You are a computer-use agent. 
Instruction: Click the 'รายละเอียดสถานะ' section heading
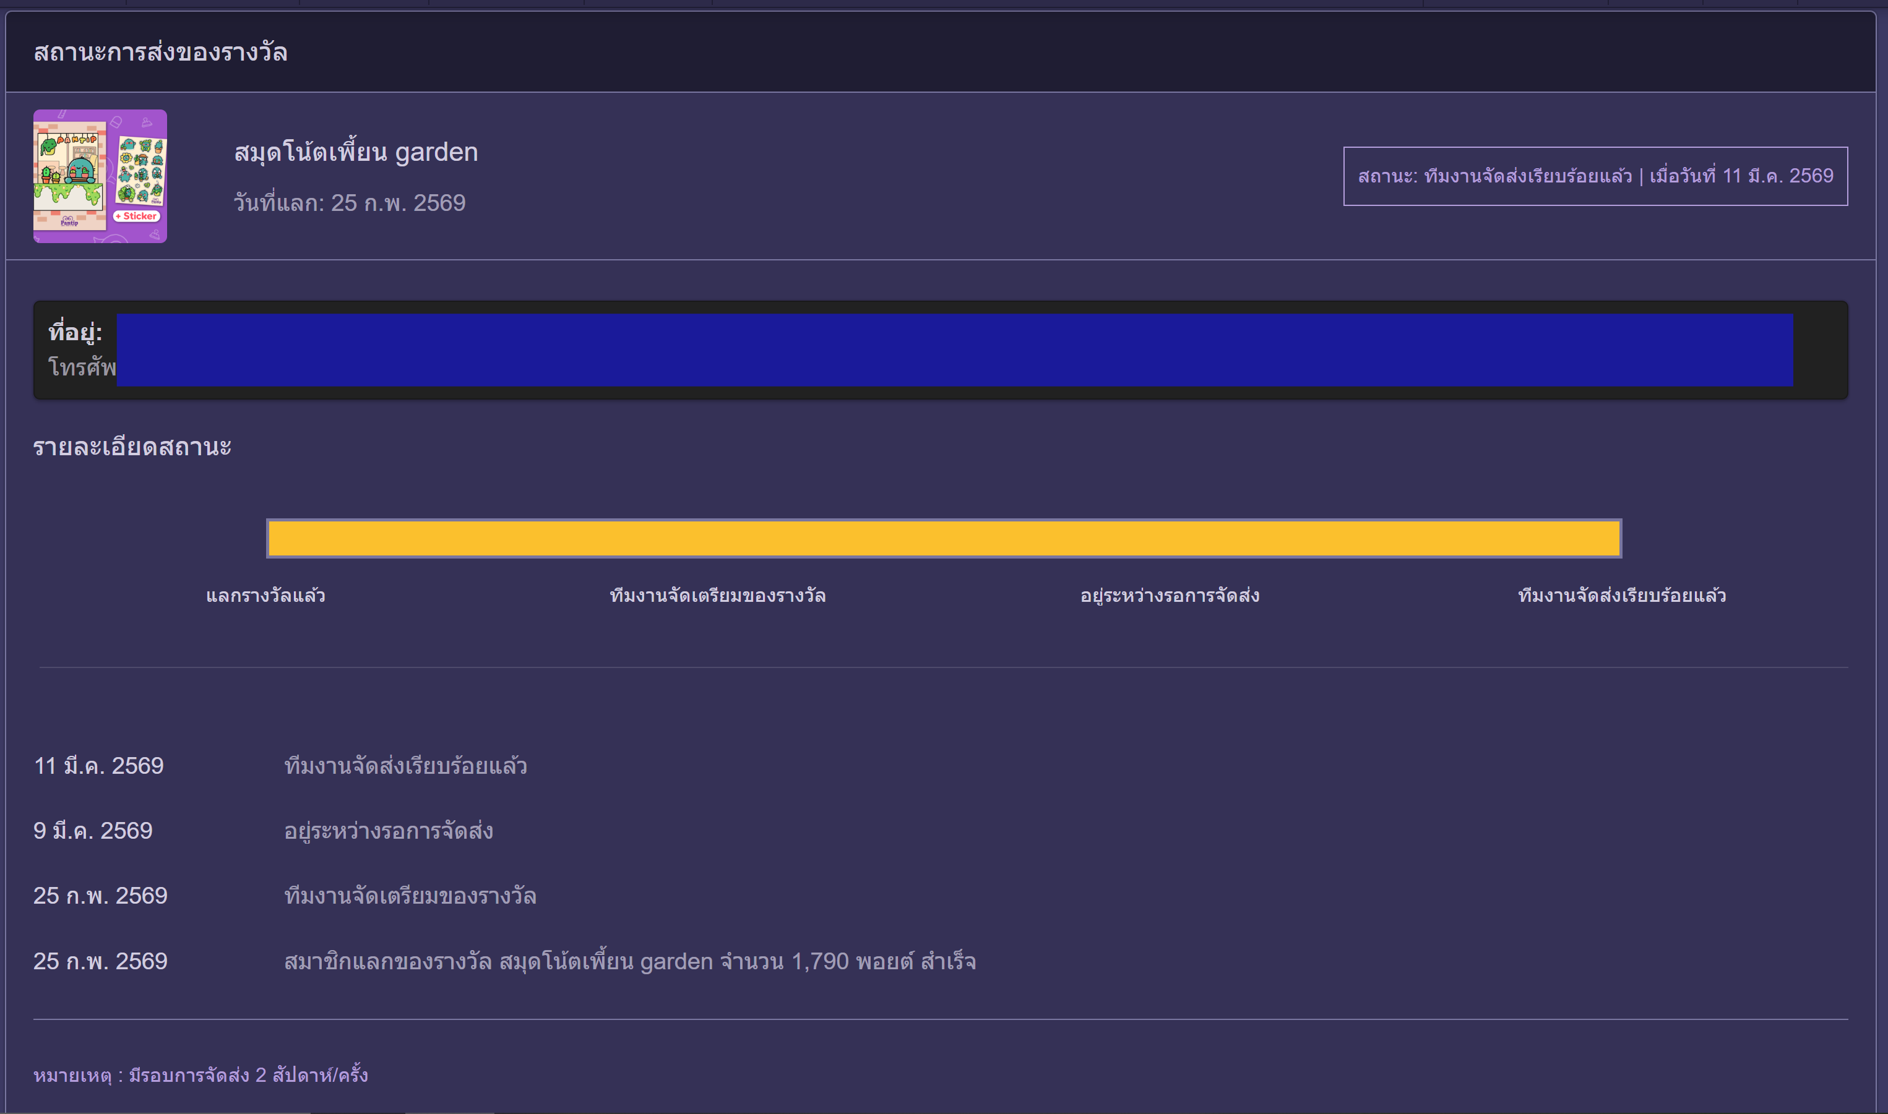click(132, 447)
